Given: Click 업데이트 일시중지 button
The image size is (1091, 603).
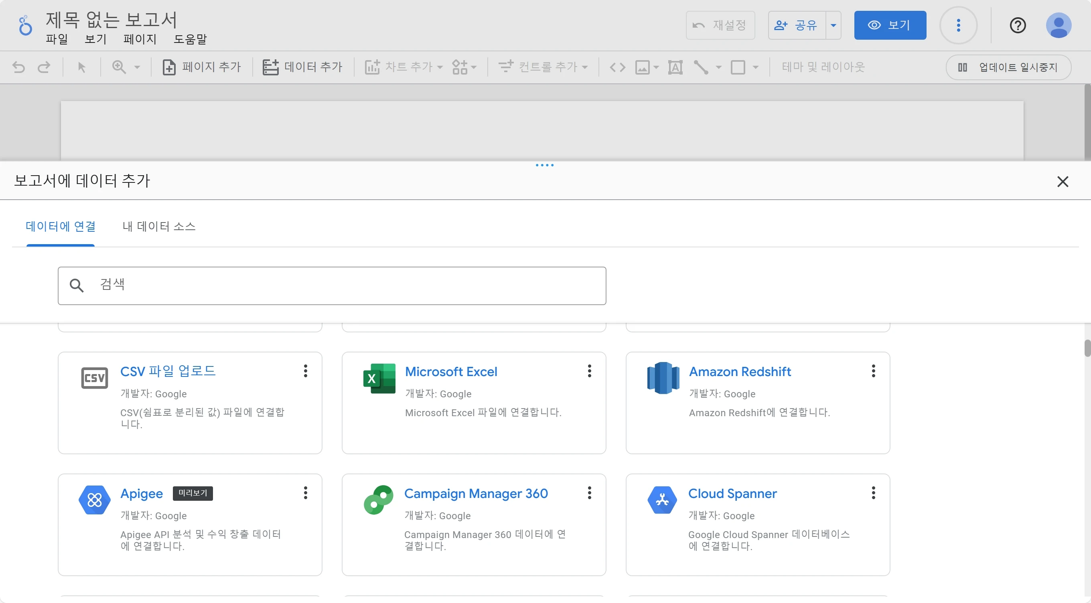Looking at the screenshot, I should point(1008,67).
